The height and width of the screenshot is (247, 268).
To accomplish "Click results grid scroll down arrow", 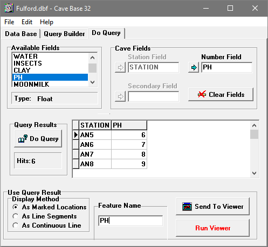I will click(254, 173).
